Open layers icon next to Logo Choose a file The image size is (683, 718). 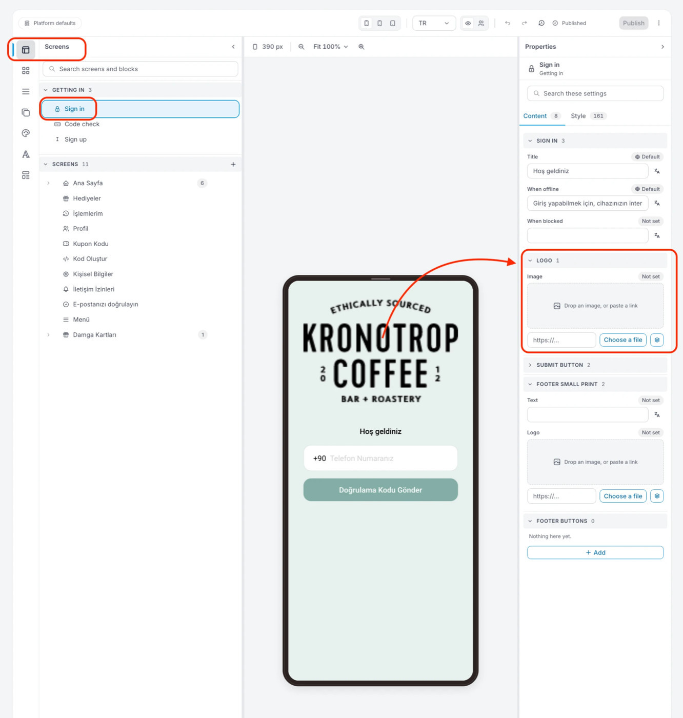click(x=657, y=340)
